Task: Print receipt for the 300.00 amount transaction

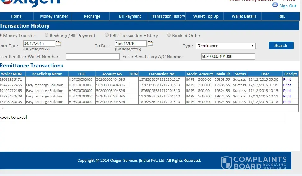Action: pos(287,91)
